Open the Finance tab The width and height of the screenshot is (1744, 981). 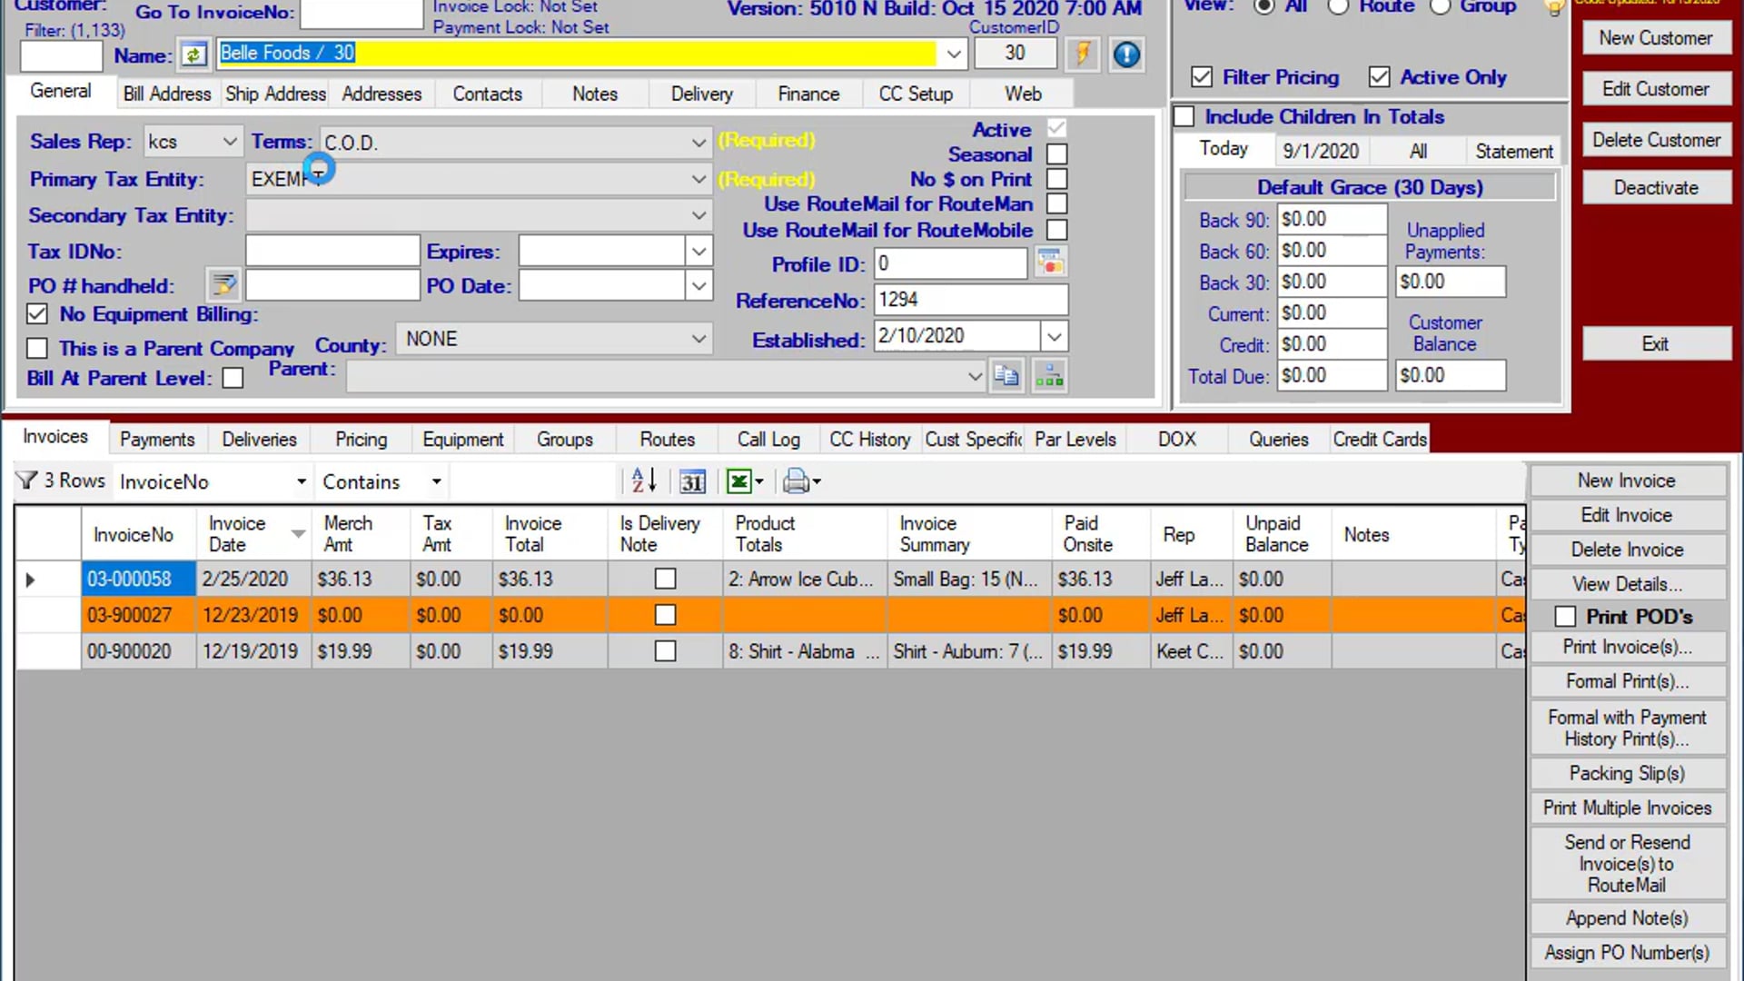point(808,94)
